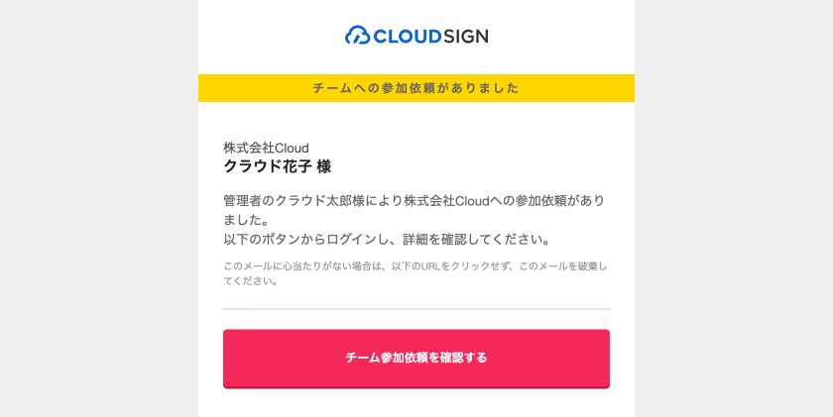Click the white space below the red button
The image size is (833, 417).
[x=416, y=403]
